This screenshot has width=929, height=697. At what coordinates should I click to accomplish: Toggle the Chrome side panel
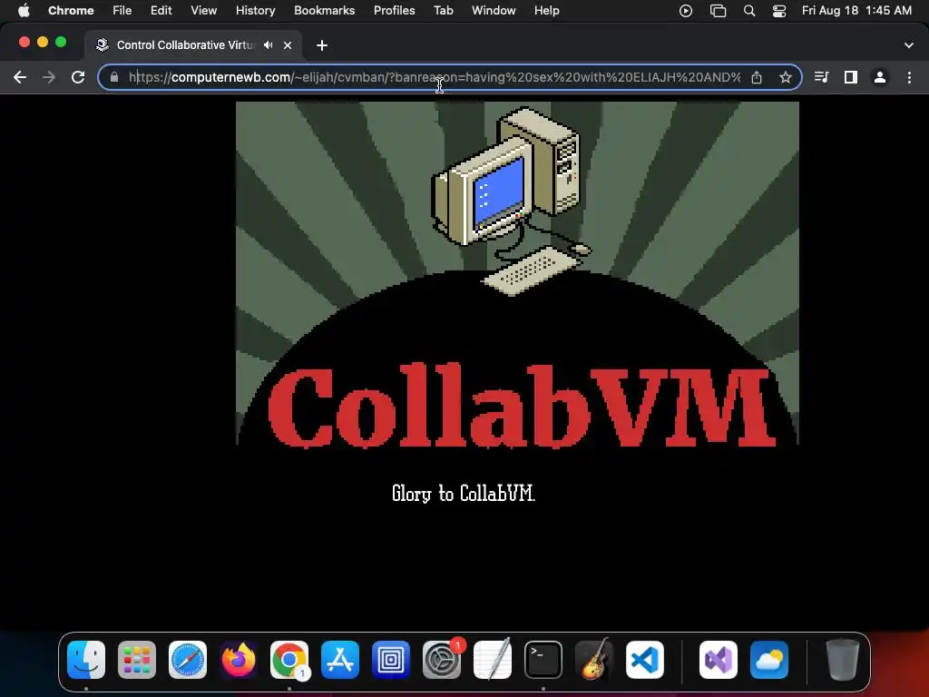(x=851, y=77)
